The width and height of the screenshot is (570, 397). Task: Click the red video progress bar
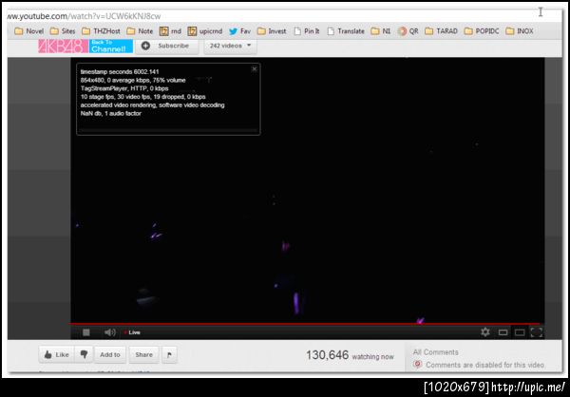point(305,323)
